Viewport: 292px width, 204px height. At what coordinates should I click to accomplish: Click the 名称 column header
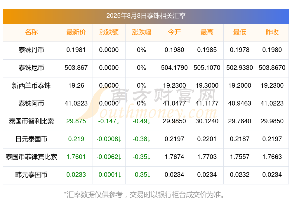pyautogui.click(x=31, y=32)
